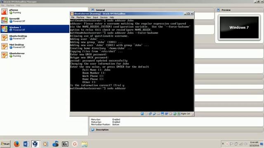264x148 pixels.
Task: Open Firefox from the taskbar
Action: pyautogui.click(x=16, y=144)
